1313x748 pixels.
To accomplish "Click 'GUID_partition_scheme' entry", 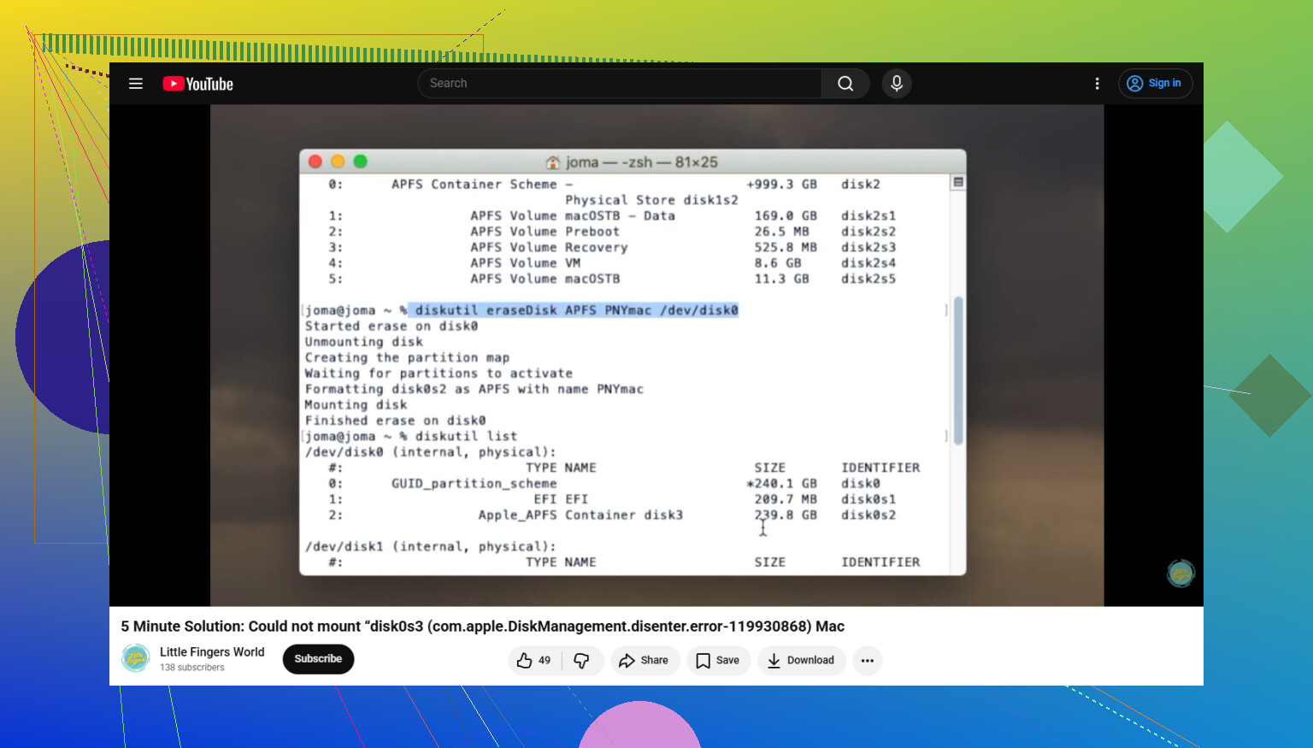I will tap(474, 484).
